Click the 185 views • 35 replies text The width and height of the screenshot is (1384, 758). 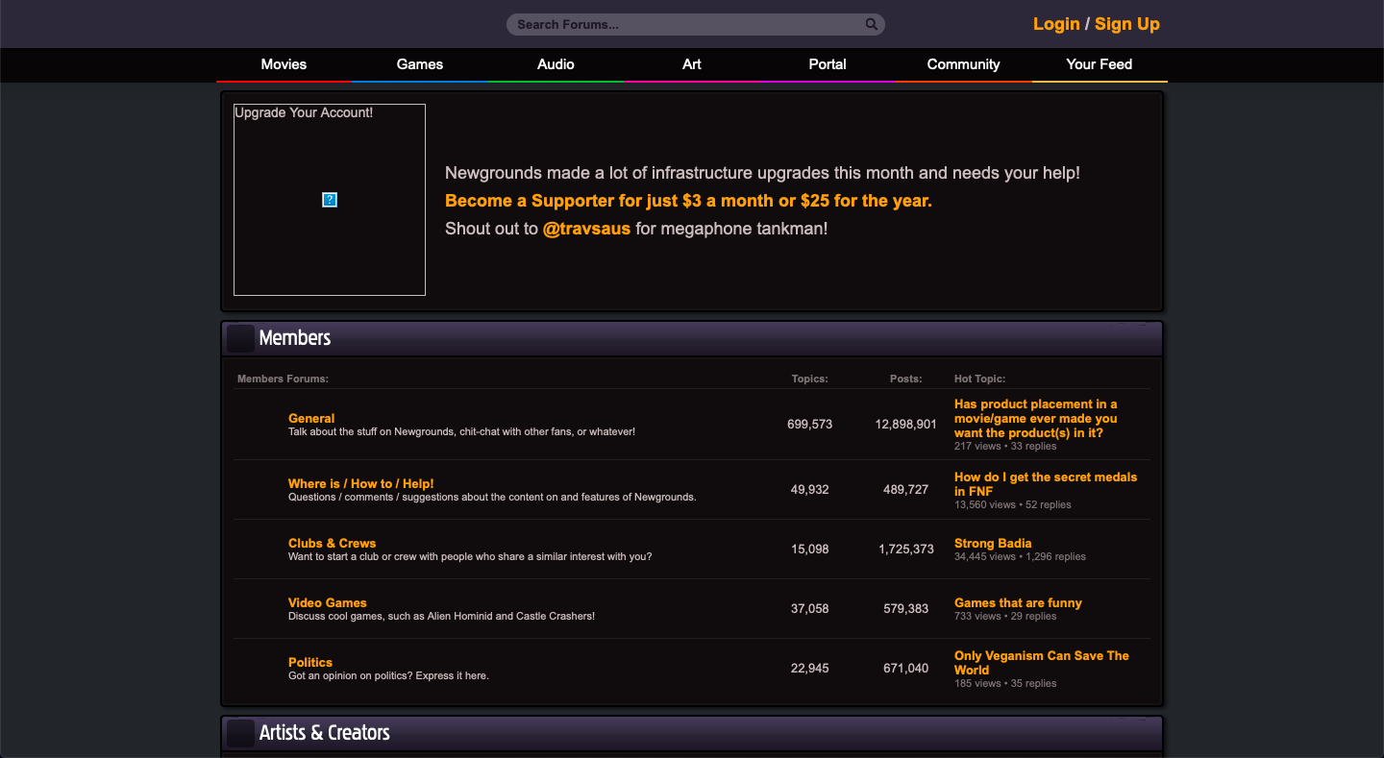[1005, 683]
